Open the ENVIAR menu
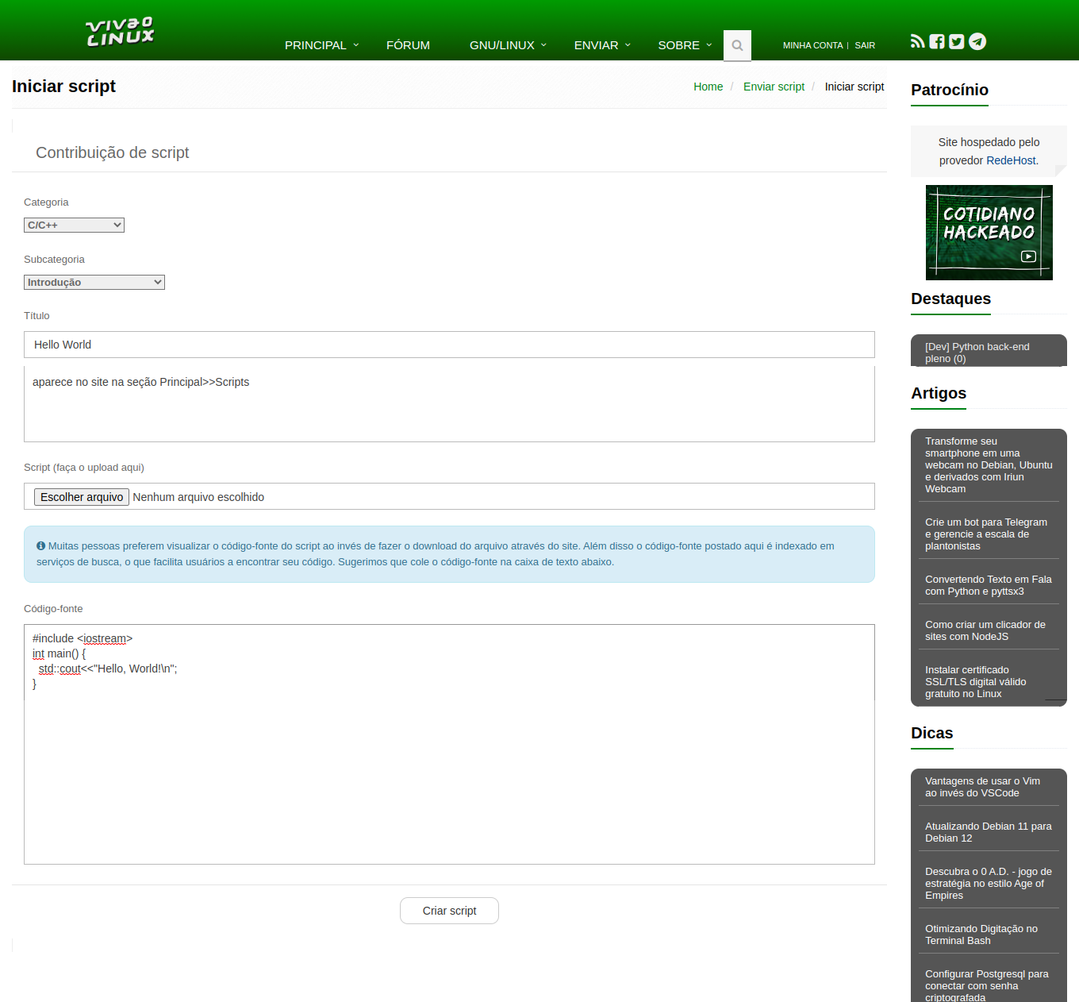The width and height of the screenshot is (1079, 1002). (602, 45)
